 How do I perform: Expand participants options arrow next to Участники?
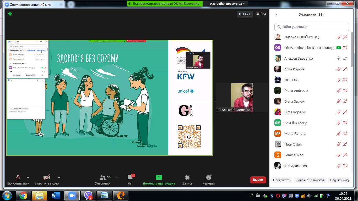[117, 177]
